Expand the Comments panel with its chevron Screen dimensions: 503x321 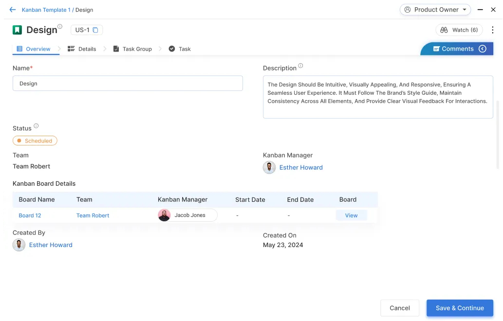tap(482, 49)
